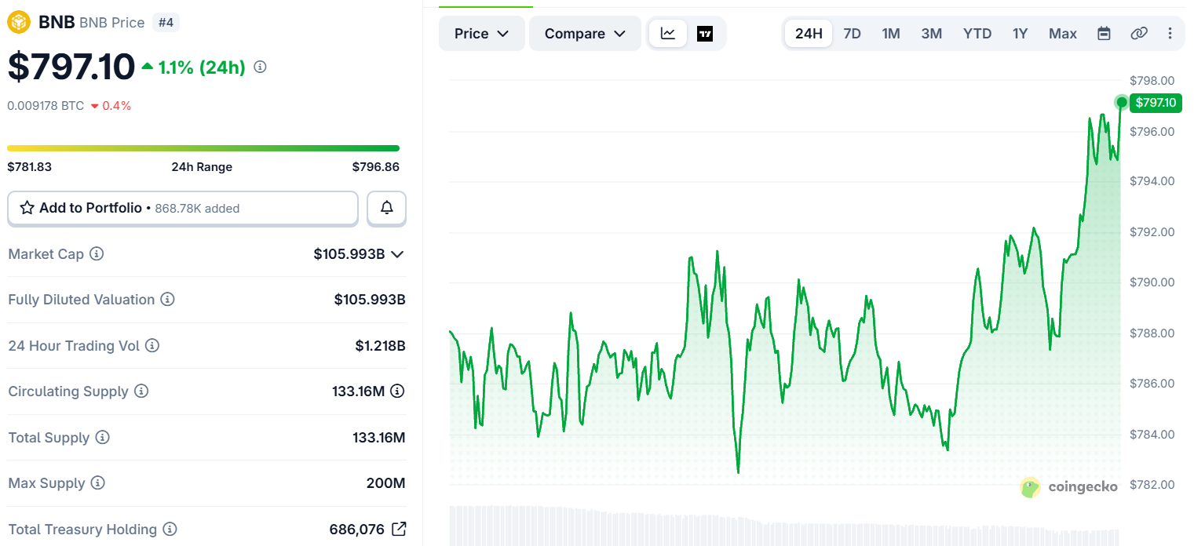Click the $797.10 price label on chart
Screen dimensions: 1194x546
1156,102
